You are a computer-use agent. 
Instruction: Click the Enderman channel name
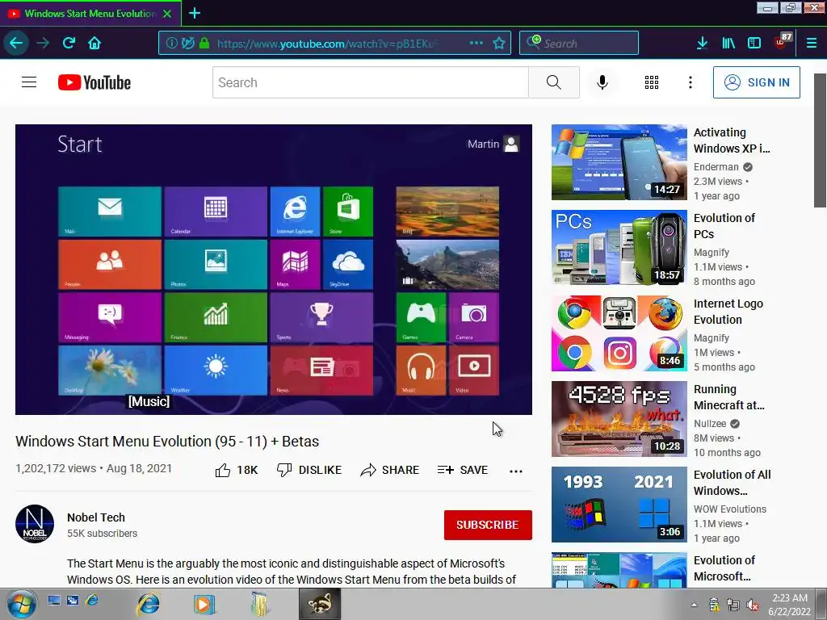click(716, 167)
